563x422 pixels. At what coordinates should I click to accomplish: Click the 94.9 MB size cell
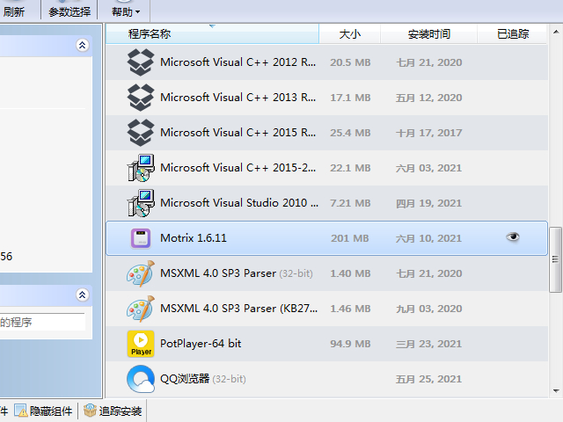pyautogui.click(x=350, y=344)
